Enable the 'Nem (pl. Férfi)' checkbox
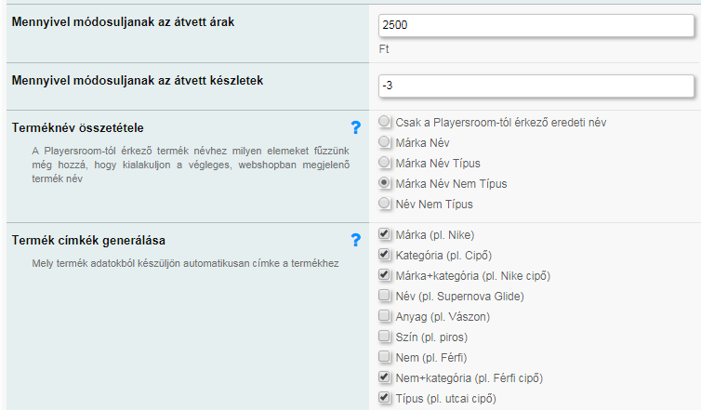Screen dimensions: 701x410 pos(385,357)
